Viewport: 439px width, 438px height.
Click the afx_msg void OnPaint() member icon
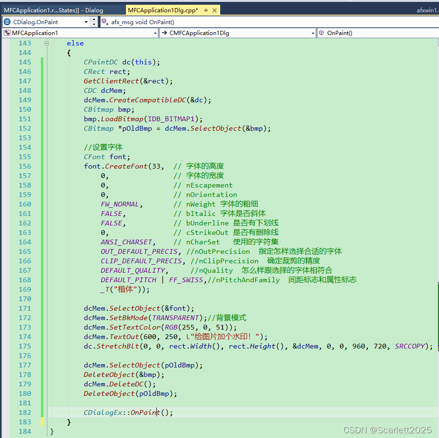(x=105, y=22)
